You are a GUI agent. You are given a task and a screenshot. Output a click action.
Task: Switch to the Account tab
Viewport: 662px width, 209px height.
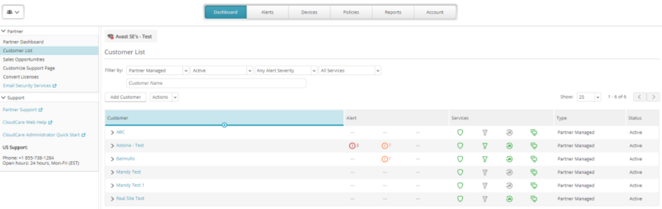tap(435, 12)
